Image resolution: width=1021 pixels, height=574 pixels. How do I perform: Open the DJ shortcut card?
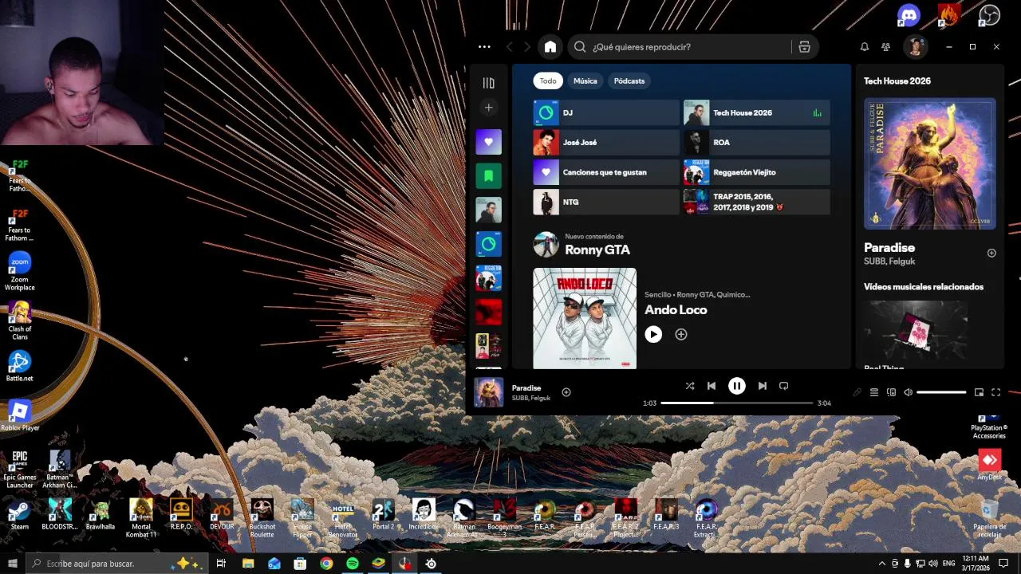pos(606,112)
